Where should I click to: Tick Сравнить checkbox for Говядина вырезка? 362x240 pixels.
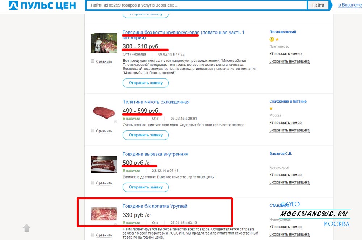93,183
